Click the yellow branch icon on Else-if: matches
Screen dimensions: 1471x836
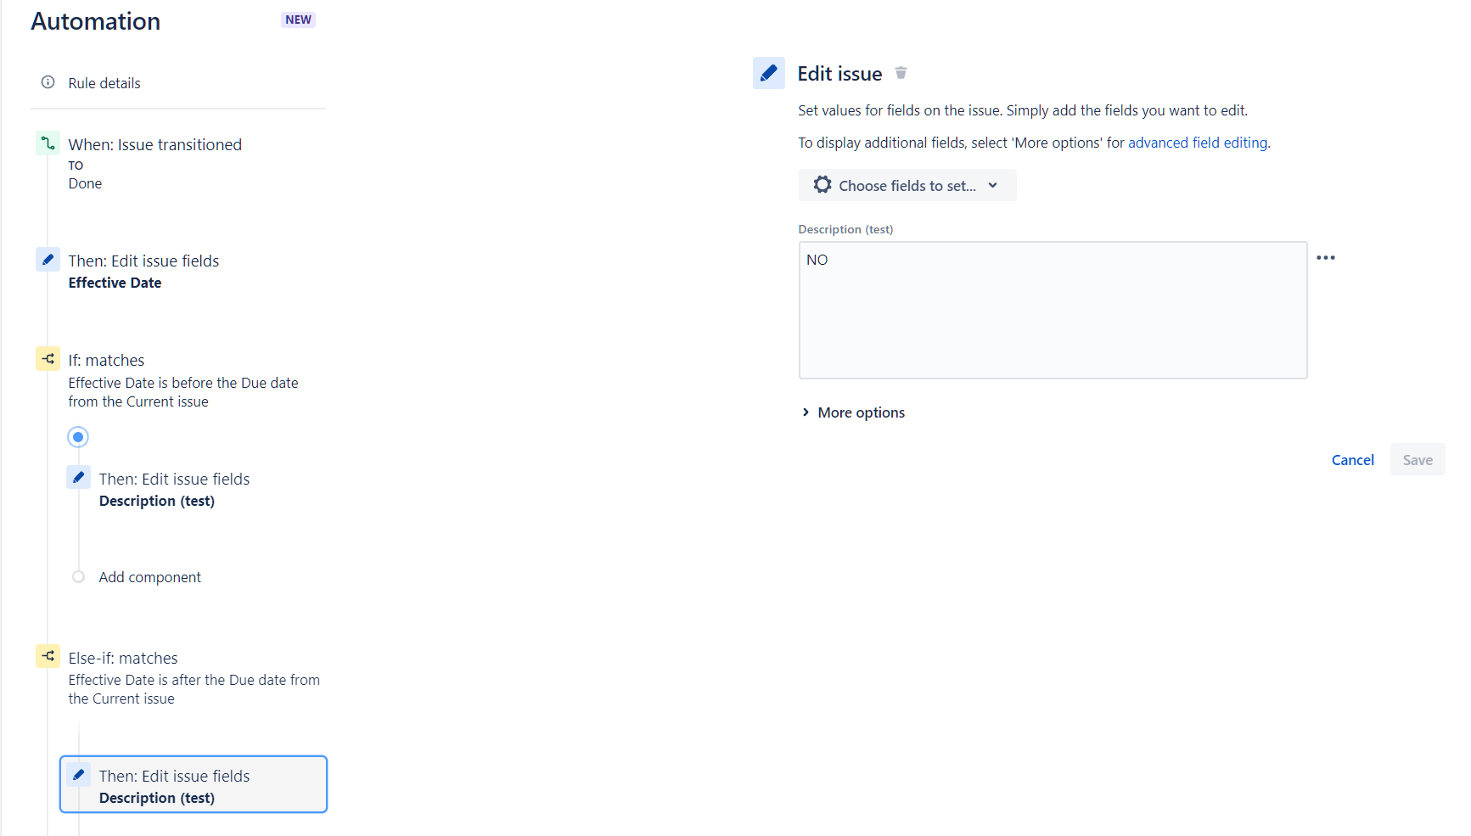pos(48,655)
